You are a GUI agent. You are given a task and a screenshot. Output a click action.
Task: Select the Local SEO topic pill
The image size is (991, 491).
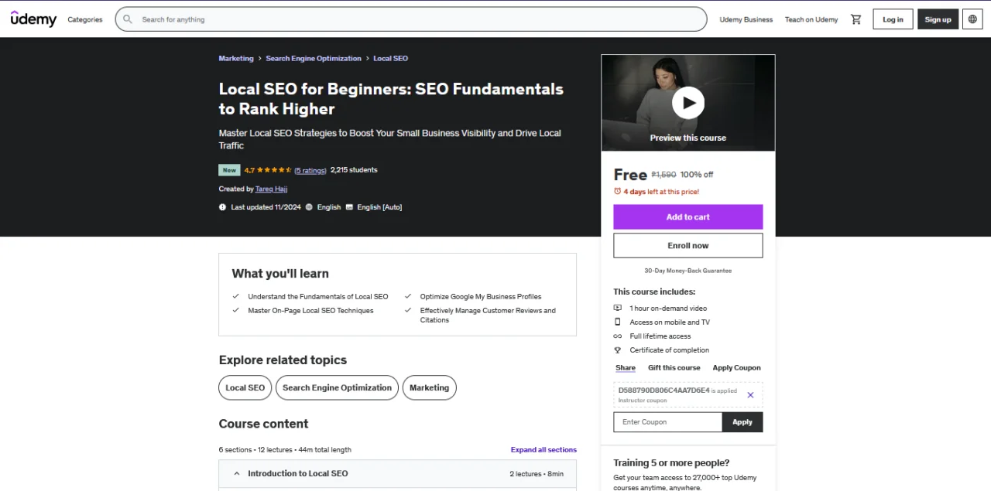pyautogui.click(x=245, y=387)
